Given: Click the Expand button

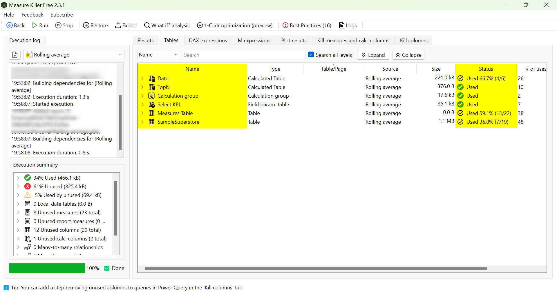Looking at the screenshot, I should coord(373,55).
